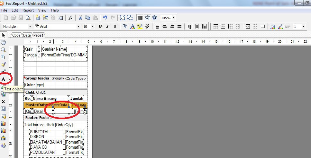The height and width of the screenshot is (158, 311).
Task: Add a new report page
Action: (38, 18)
